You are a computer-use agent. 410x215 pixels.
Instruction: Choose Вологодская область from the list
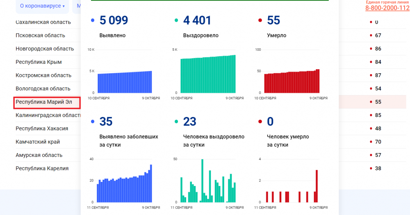coord(43,88)
